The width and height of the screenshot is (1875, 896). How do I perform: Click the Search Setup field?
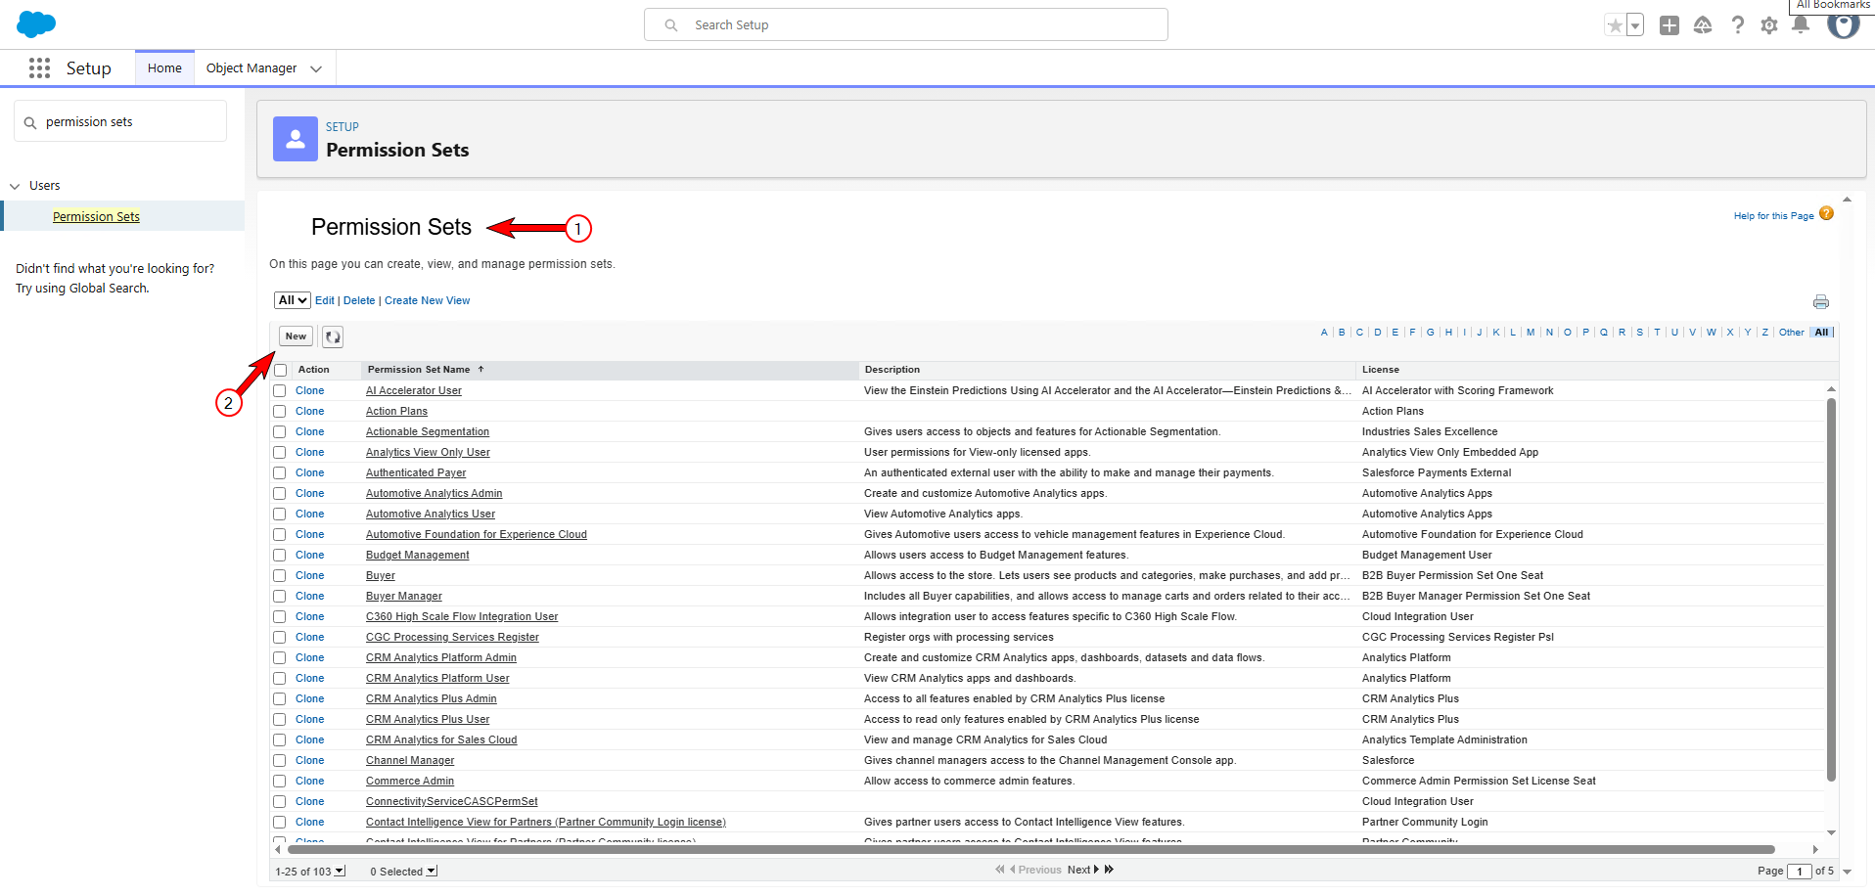905,25
